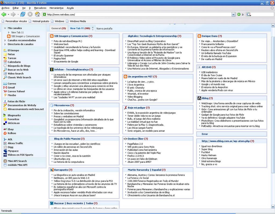
Task: Click the Alexa Traffic icon
Action: pos(5,143)
